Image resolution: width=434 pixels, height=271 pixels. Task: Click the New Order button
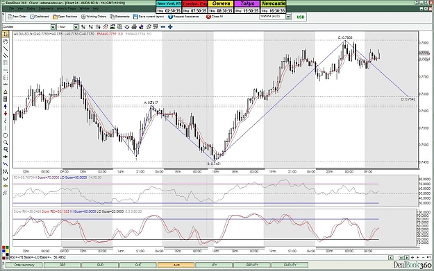[x=17, y=17]
